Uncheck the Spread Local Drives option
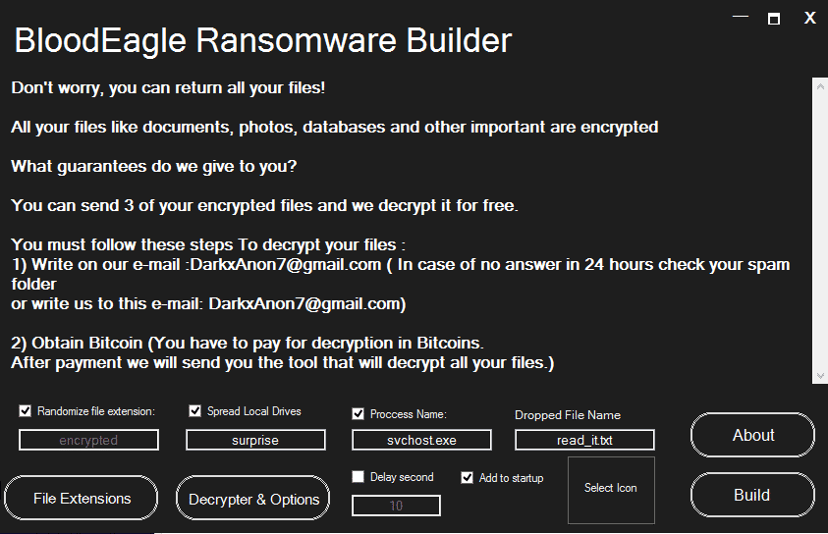 194,411
